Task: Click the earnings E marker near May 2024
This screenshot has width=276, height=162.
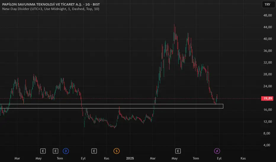Action: (x=43, y=151)
